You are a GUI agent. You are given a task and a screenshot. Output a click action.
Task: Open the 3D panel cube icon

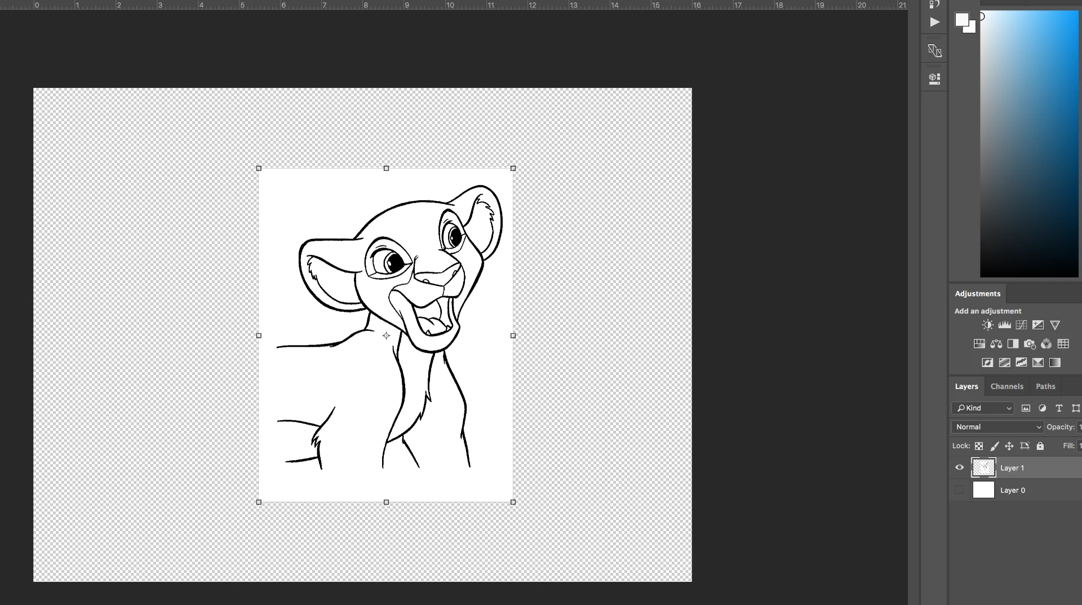click(x=934, y=78)
